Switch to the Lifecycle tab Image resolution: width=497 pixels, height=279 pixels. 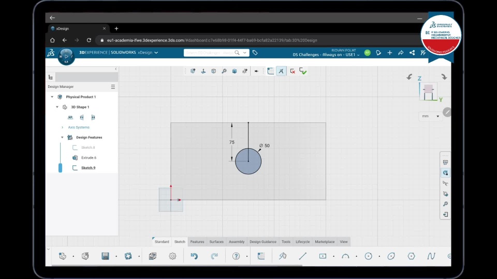pyautogui.click(x=302, y=242)
